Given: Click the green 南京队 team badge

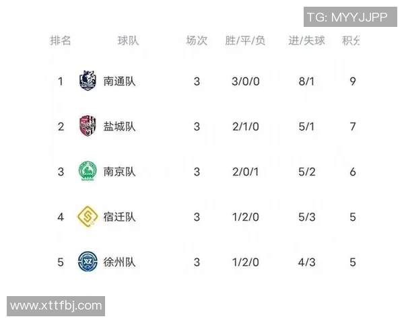Looking at the screenshot, I should click(x=88, y=172).
